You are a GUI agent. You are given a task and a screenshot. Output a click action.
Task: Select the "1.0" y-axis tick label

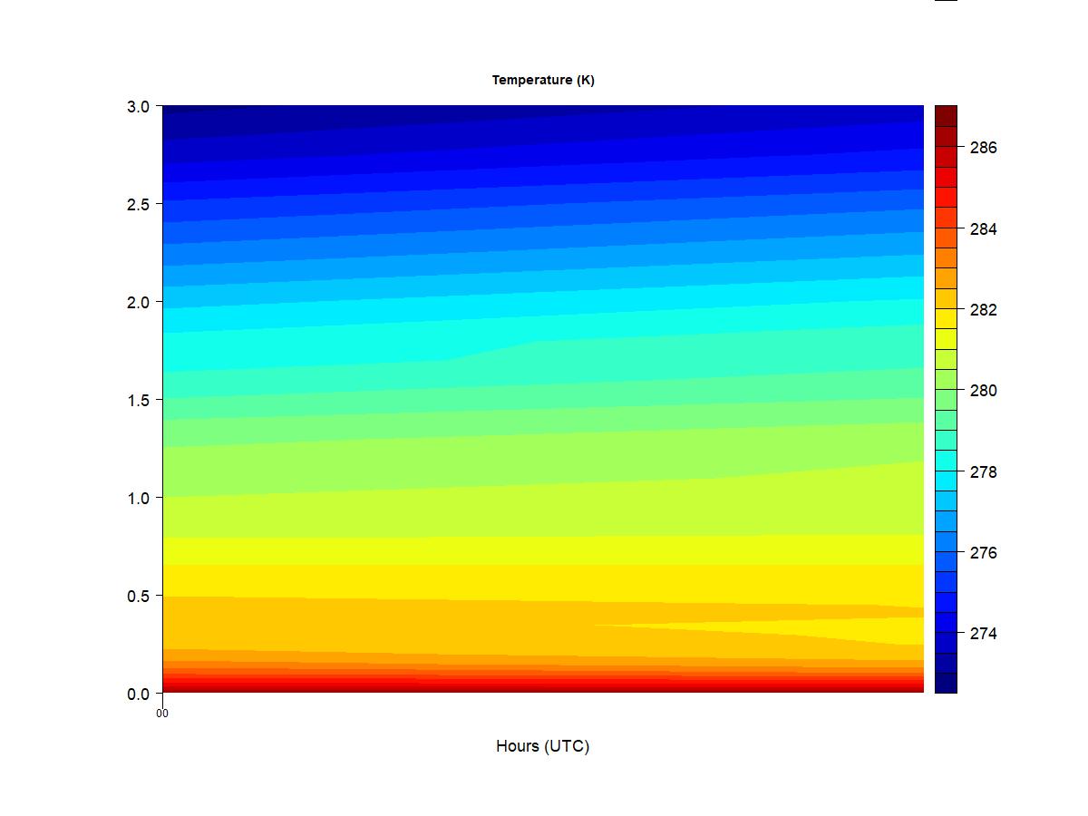tap(138, 498)
